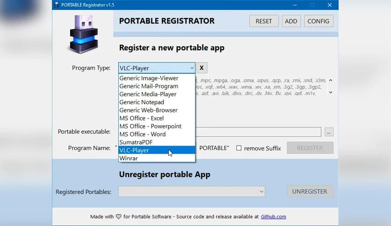The height and width of the screenshot is (226, 391).
Task: Click the Portable executable path field
Action: 258,132
